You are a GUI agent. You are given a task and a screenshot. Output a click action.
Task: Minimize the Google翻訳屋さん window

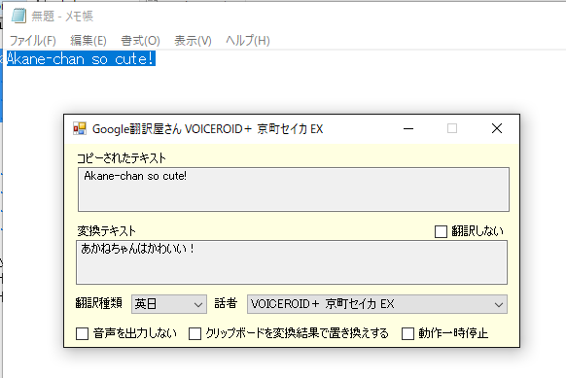[408, 128]
